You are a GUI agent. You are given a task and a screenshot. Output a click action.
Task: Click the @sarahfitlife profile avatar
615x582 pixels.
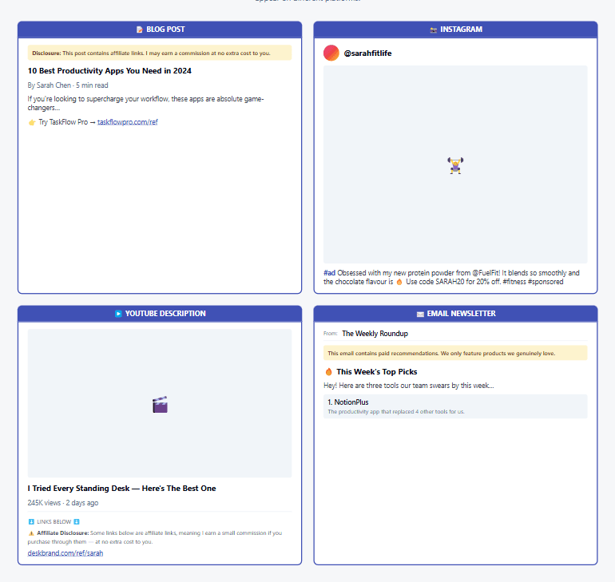click(x=331, y=53)
